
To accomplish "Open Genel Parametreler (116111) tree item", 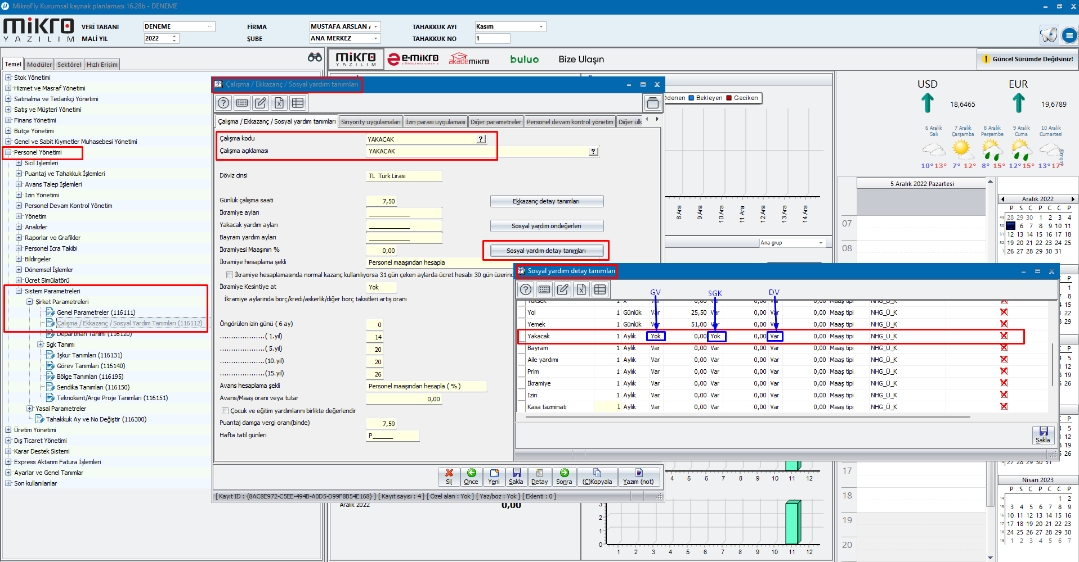I will pyautogui.click(x=96, y=312).
